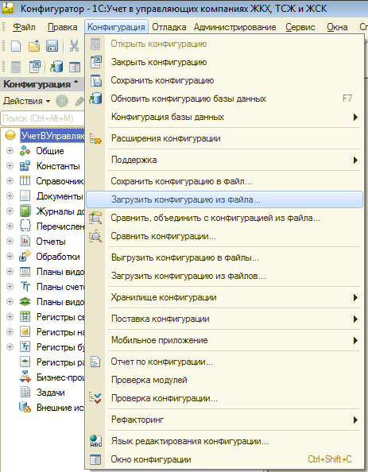
Task: Click the Регистры сведений grid icon
Action: [x=25, y=316]
